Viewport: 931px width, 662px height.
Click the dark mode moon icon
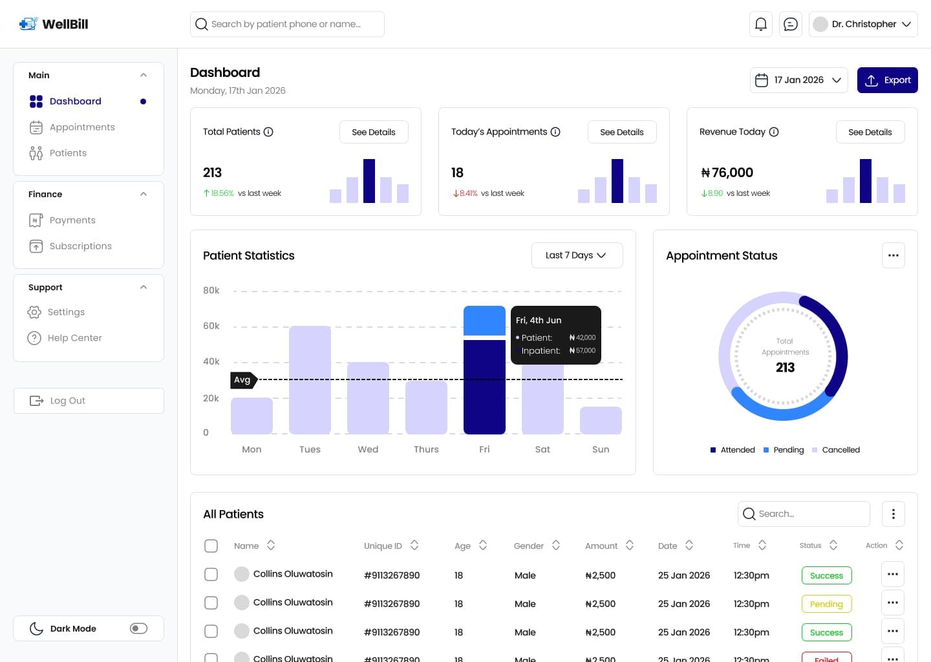37,628
